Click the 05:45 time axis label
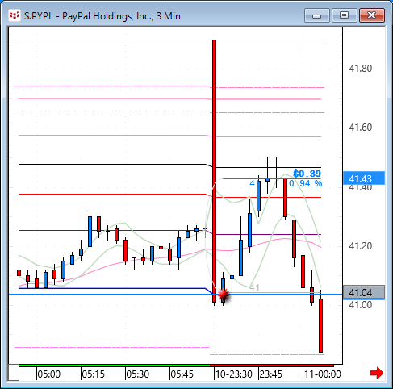The image size is (393, 389). pyautogui.click(x=182, y=374)
